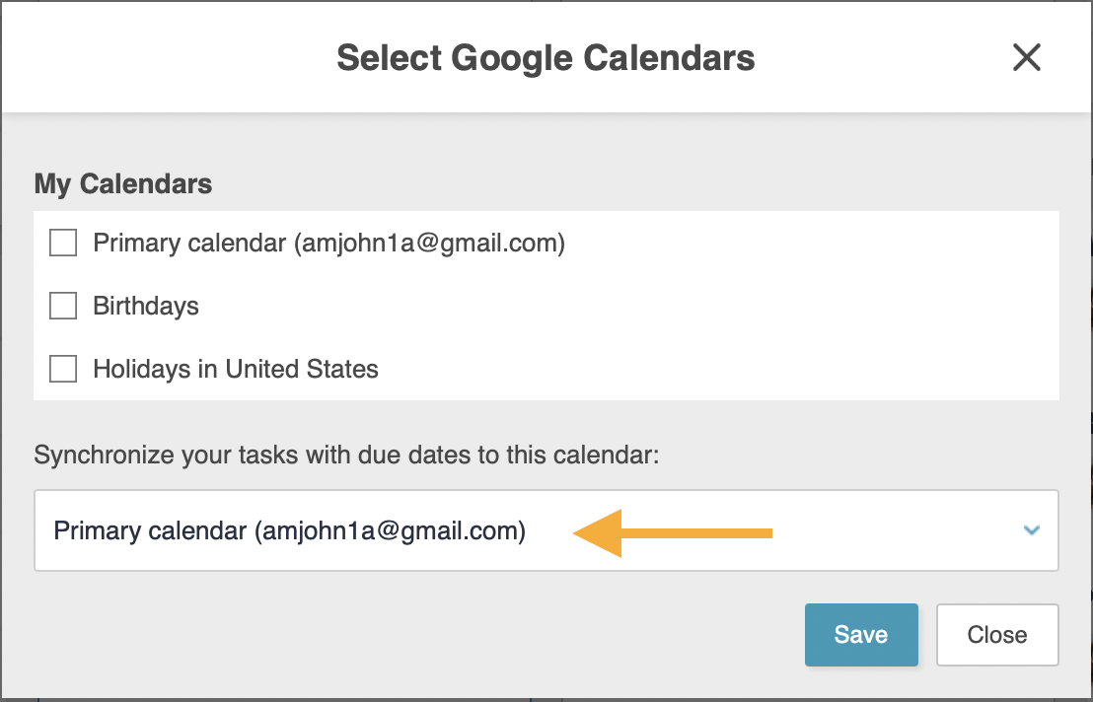Click Primary calendar label in My Calendars list

(328, 243)
